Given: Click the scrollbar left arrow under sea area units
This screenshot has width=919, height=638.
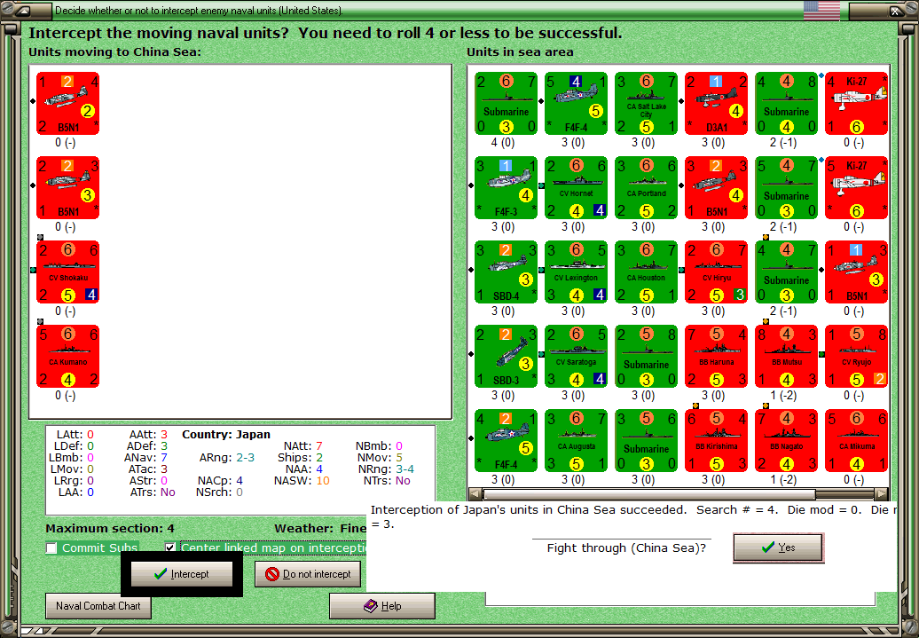Looking at the screenshot, I should coord(475,493).
